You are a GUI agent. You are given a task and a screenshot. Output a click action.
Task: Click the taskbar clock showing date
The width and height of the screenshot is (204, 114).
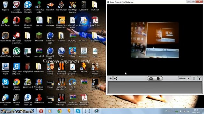[196, 111]
